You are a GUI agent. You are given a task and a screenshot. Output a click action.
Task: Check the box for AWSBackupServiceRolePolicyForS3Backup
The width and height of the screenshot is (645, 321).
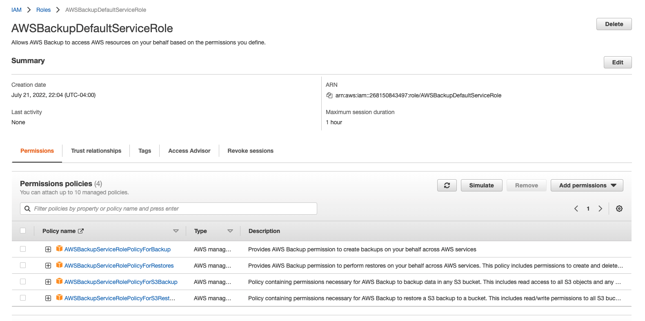pyautogui.click(x=23, y=281)
